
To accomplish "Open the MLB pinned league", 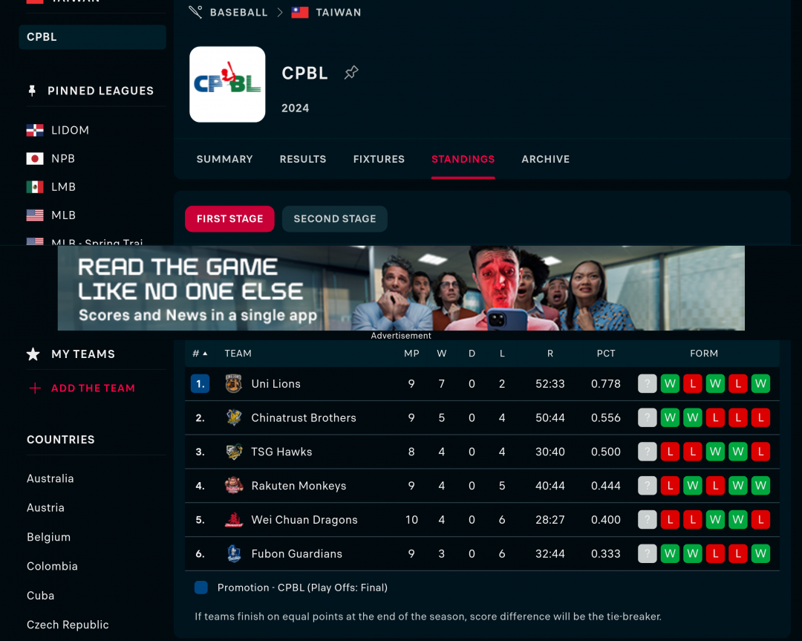I will [63, 215].
